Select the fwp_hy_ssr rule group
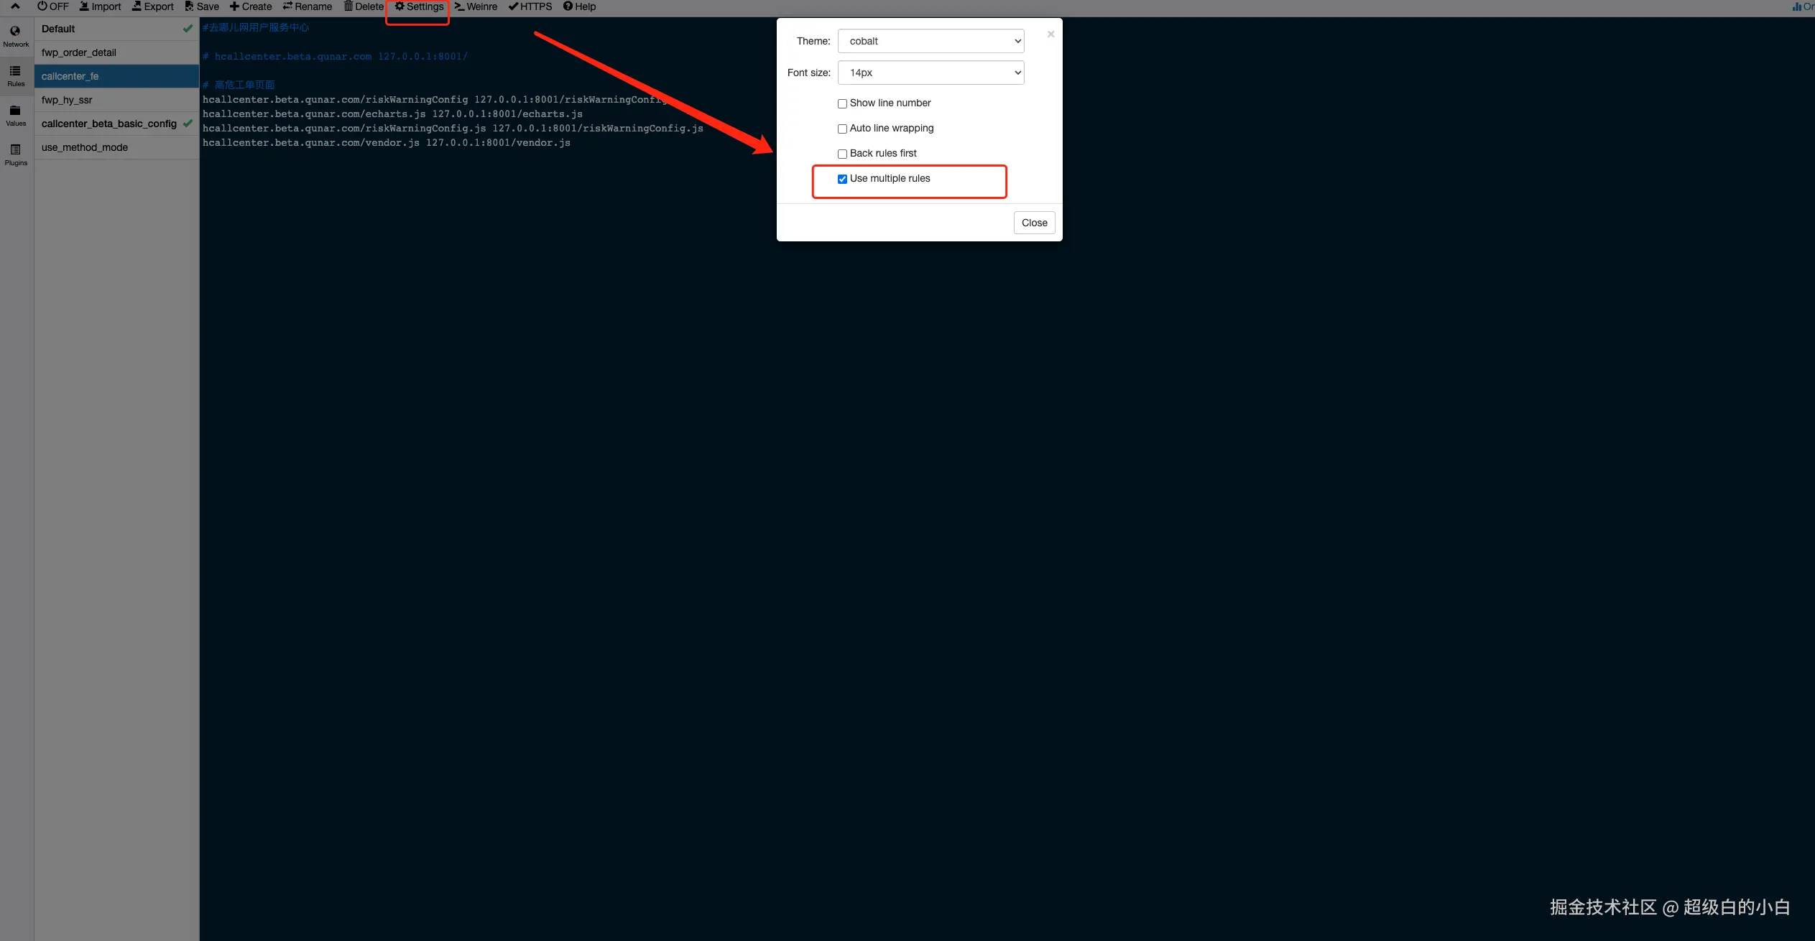 click(67, 100)
